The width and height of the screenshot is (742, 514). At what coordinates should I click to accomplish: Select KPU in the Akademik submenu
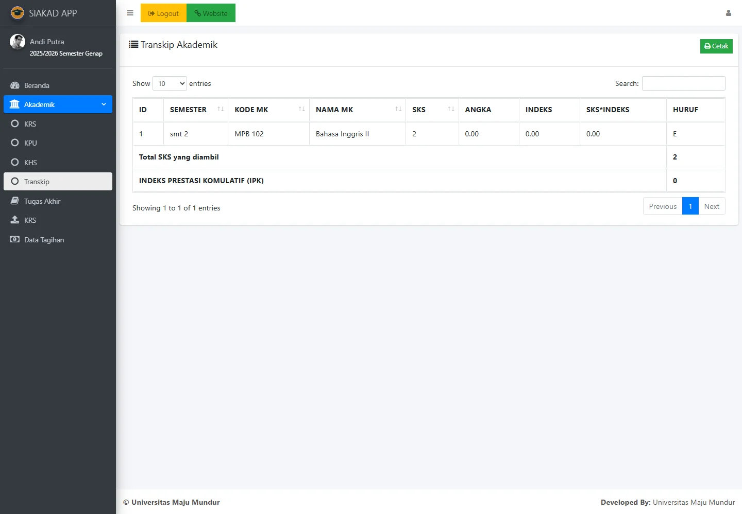30,143
